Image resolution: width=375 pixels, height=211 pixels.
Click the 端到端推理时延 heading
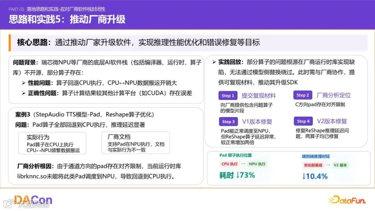pos(316,156)
